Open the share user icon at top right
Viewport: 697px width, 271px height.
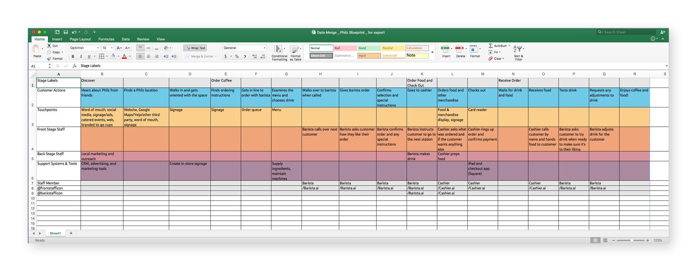(x=663, y=32)
